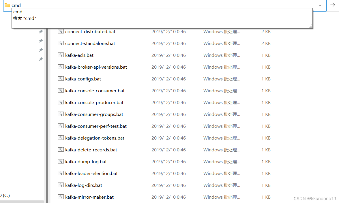Click the batch icon for kafka-configs.bat

(x=61, y=79)
